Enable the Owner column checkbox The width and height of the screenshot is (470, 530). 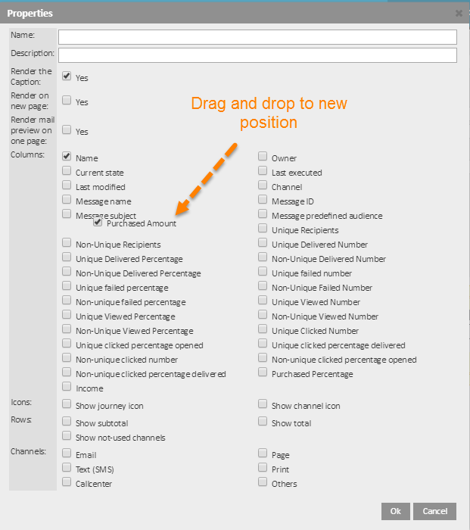click(263, 157)
